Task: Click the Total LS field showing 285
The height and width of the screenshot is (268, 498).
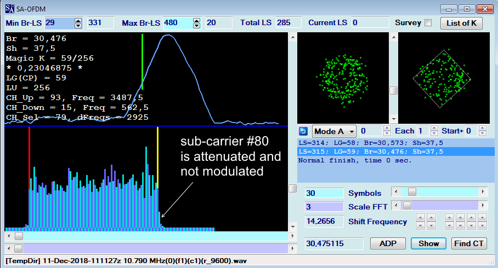Action: 288,23
